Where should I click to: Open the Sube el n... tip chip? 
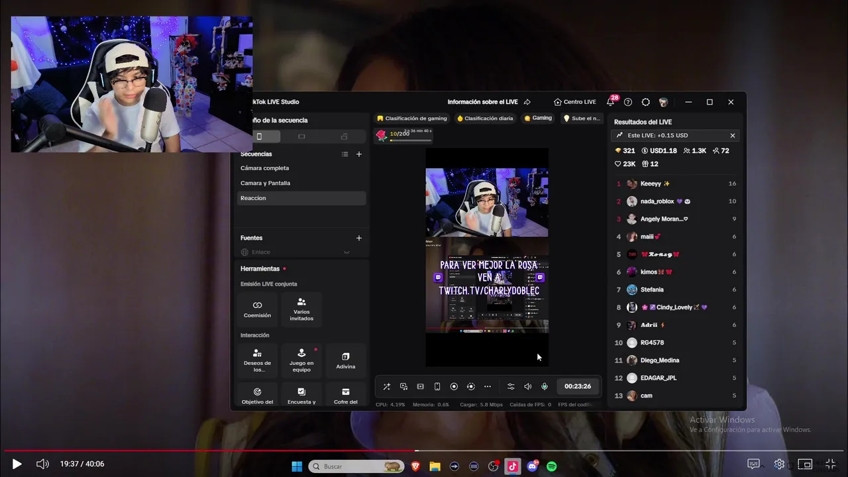click(x=583, y=119)
